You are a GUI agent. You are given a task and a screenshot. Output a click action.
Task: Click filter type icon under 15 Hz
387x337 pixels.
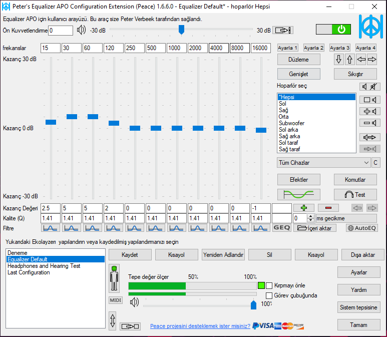[x=51, y=228]
